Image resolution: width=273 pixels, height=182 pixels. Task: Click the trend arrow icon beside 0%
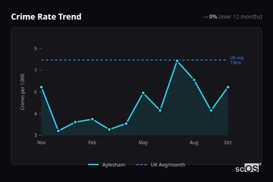(205, 17)
